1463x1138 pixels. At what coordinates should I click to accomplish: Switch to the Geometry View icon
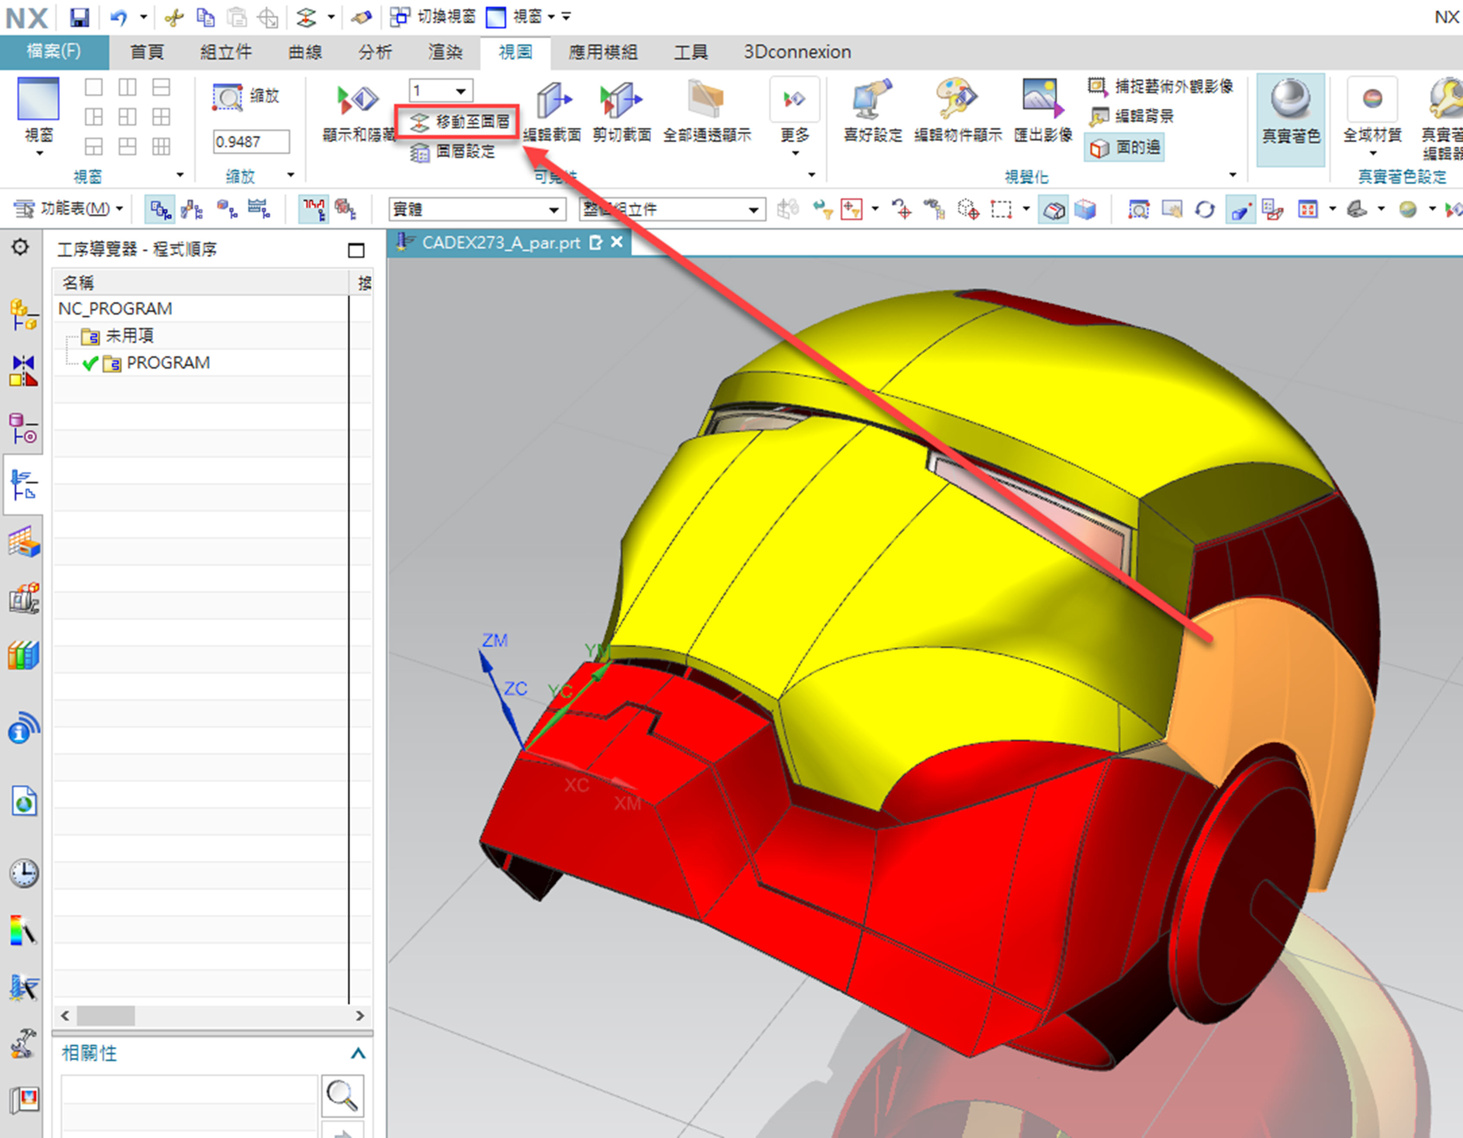(x=226, y=210)
